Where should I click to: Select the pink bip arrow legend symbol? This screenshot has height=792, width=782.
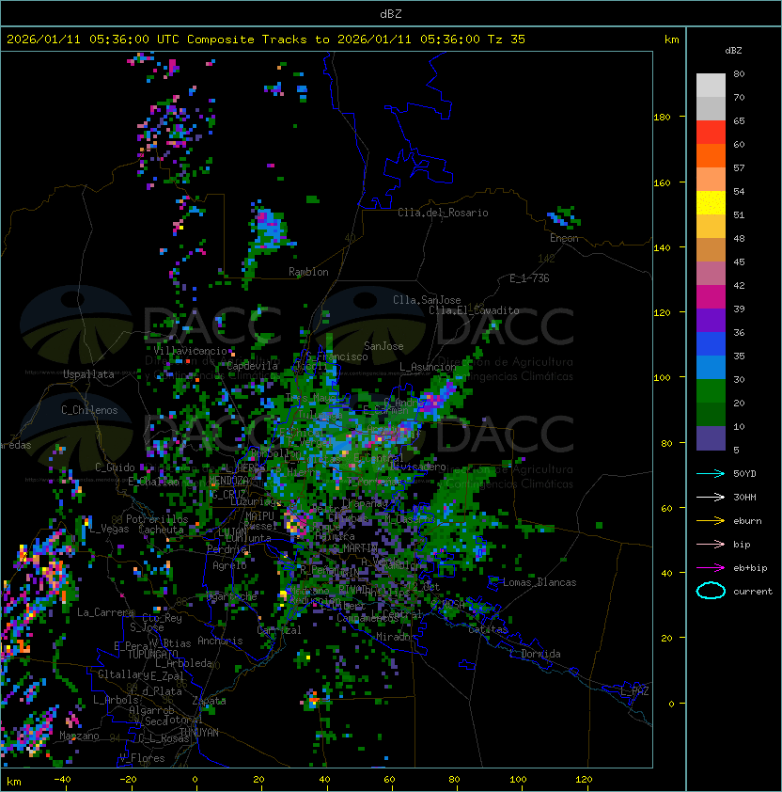711,544
